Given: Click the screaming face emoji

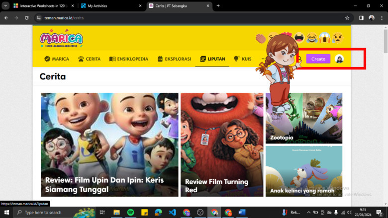Looking at the screenshot, I should (325, 38).
